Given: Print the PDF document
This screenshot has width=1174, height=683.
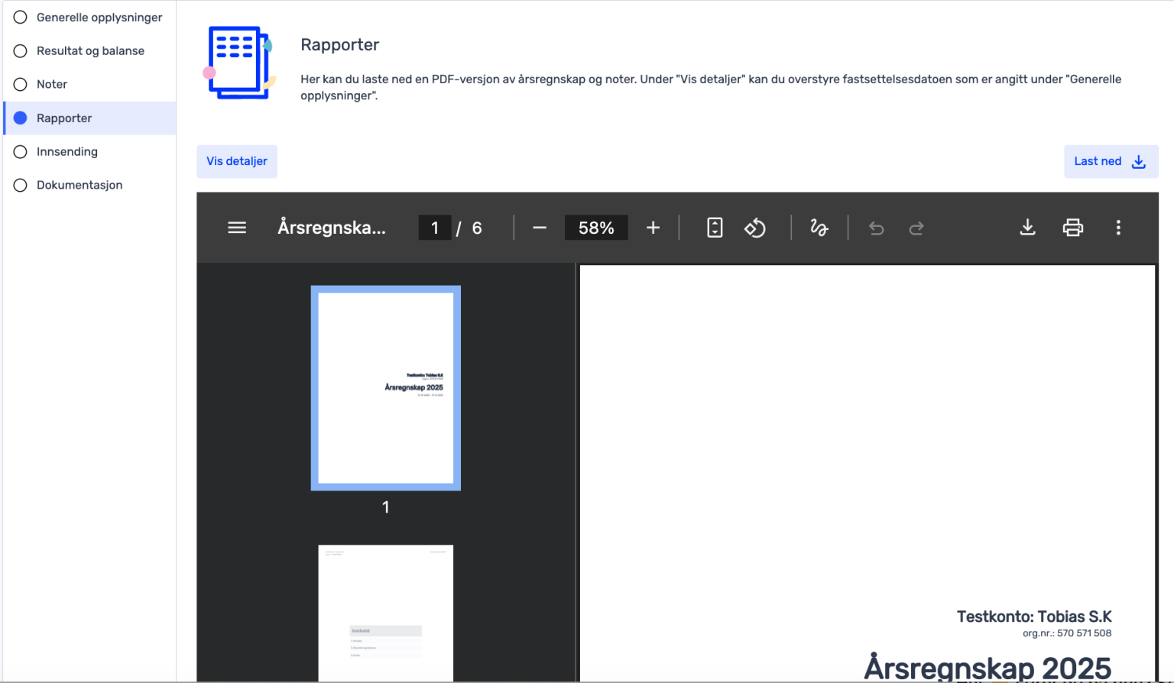Looking at the screenshot, I should [x=1073, y=228].
